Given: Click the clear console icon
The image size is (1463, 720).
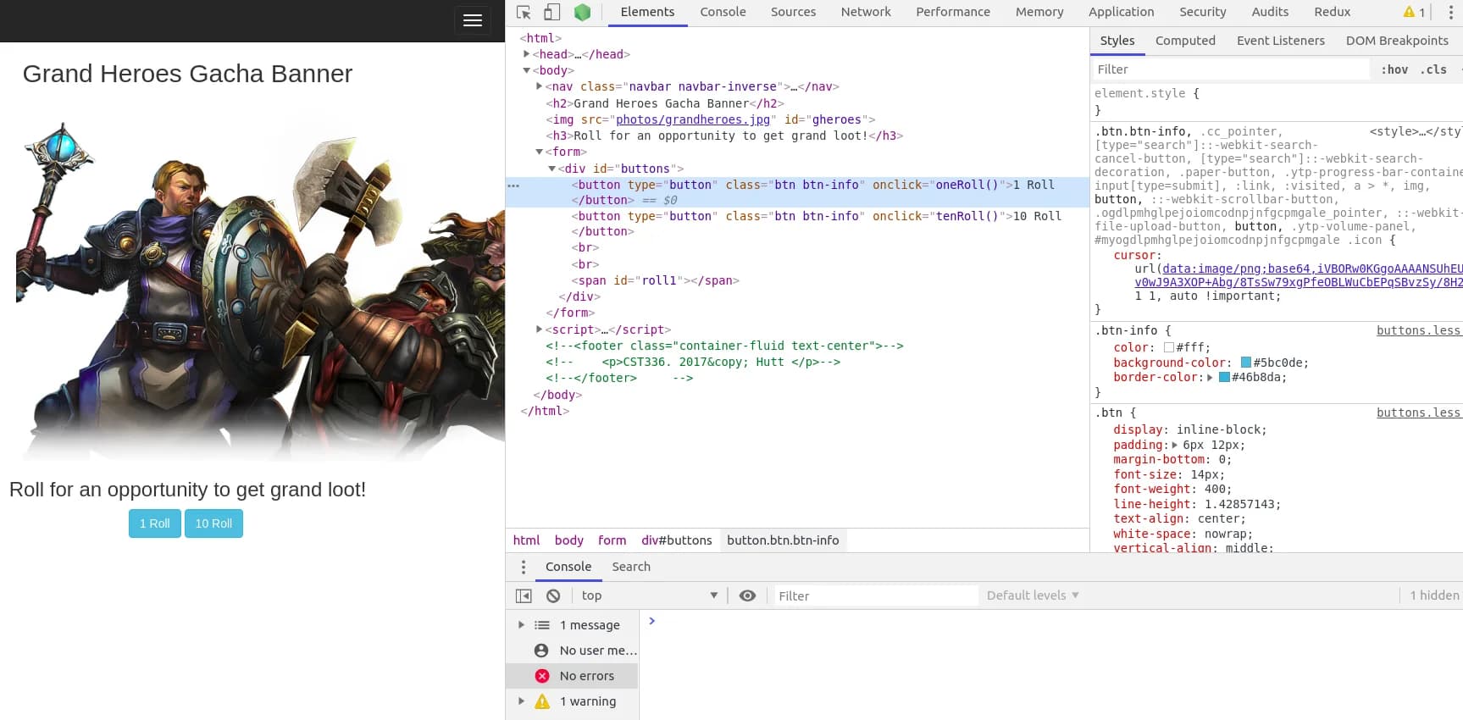Looking at the screenshot, I should tap(553, 595).
